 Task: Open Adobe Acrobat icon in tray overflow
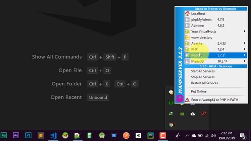[204, 114]
